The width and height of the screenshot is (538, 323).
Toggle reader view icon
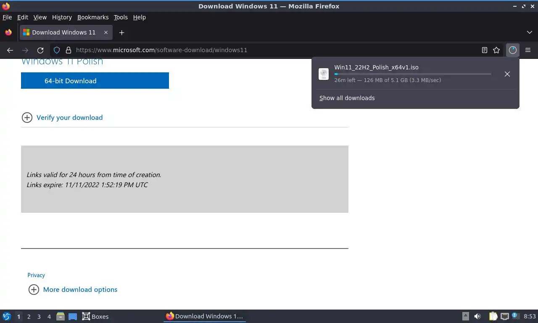484,50
